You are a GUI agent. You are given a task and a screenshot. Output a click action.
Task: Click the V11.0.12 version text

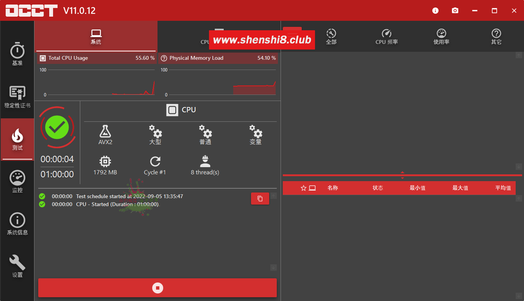(x=80, y=11)
